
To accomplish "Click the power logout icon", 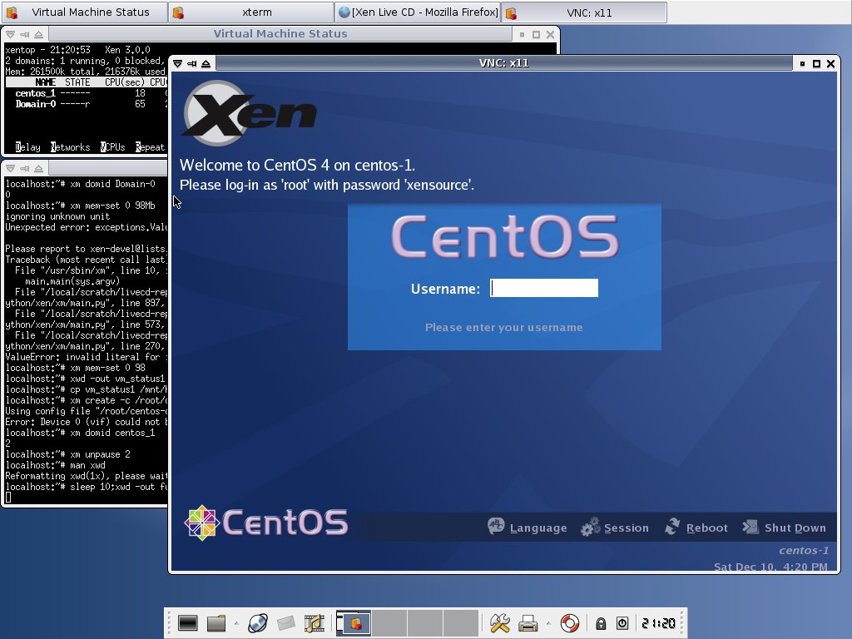I will 622,623.
